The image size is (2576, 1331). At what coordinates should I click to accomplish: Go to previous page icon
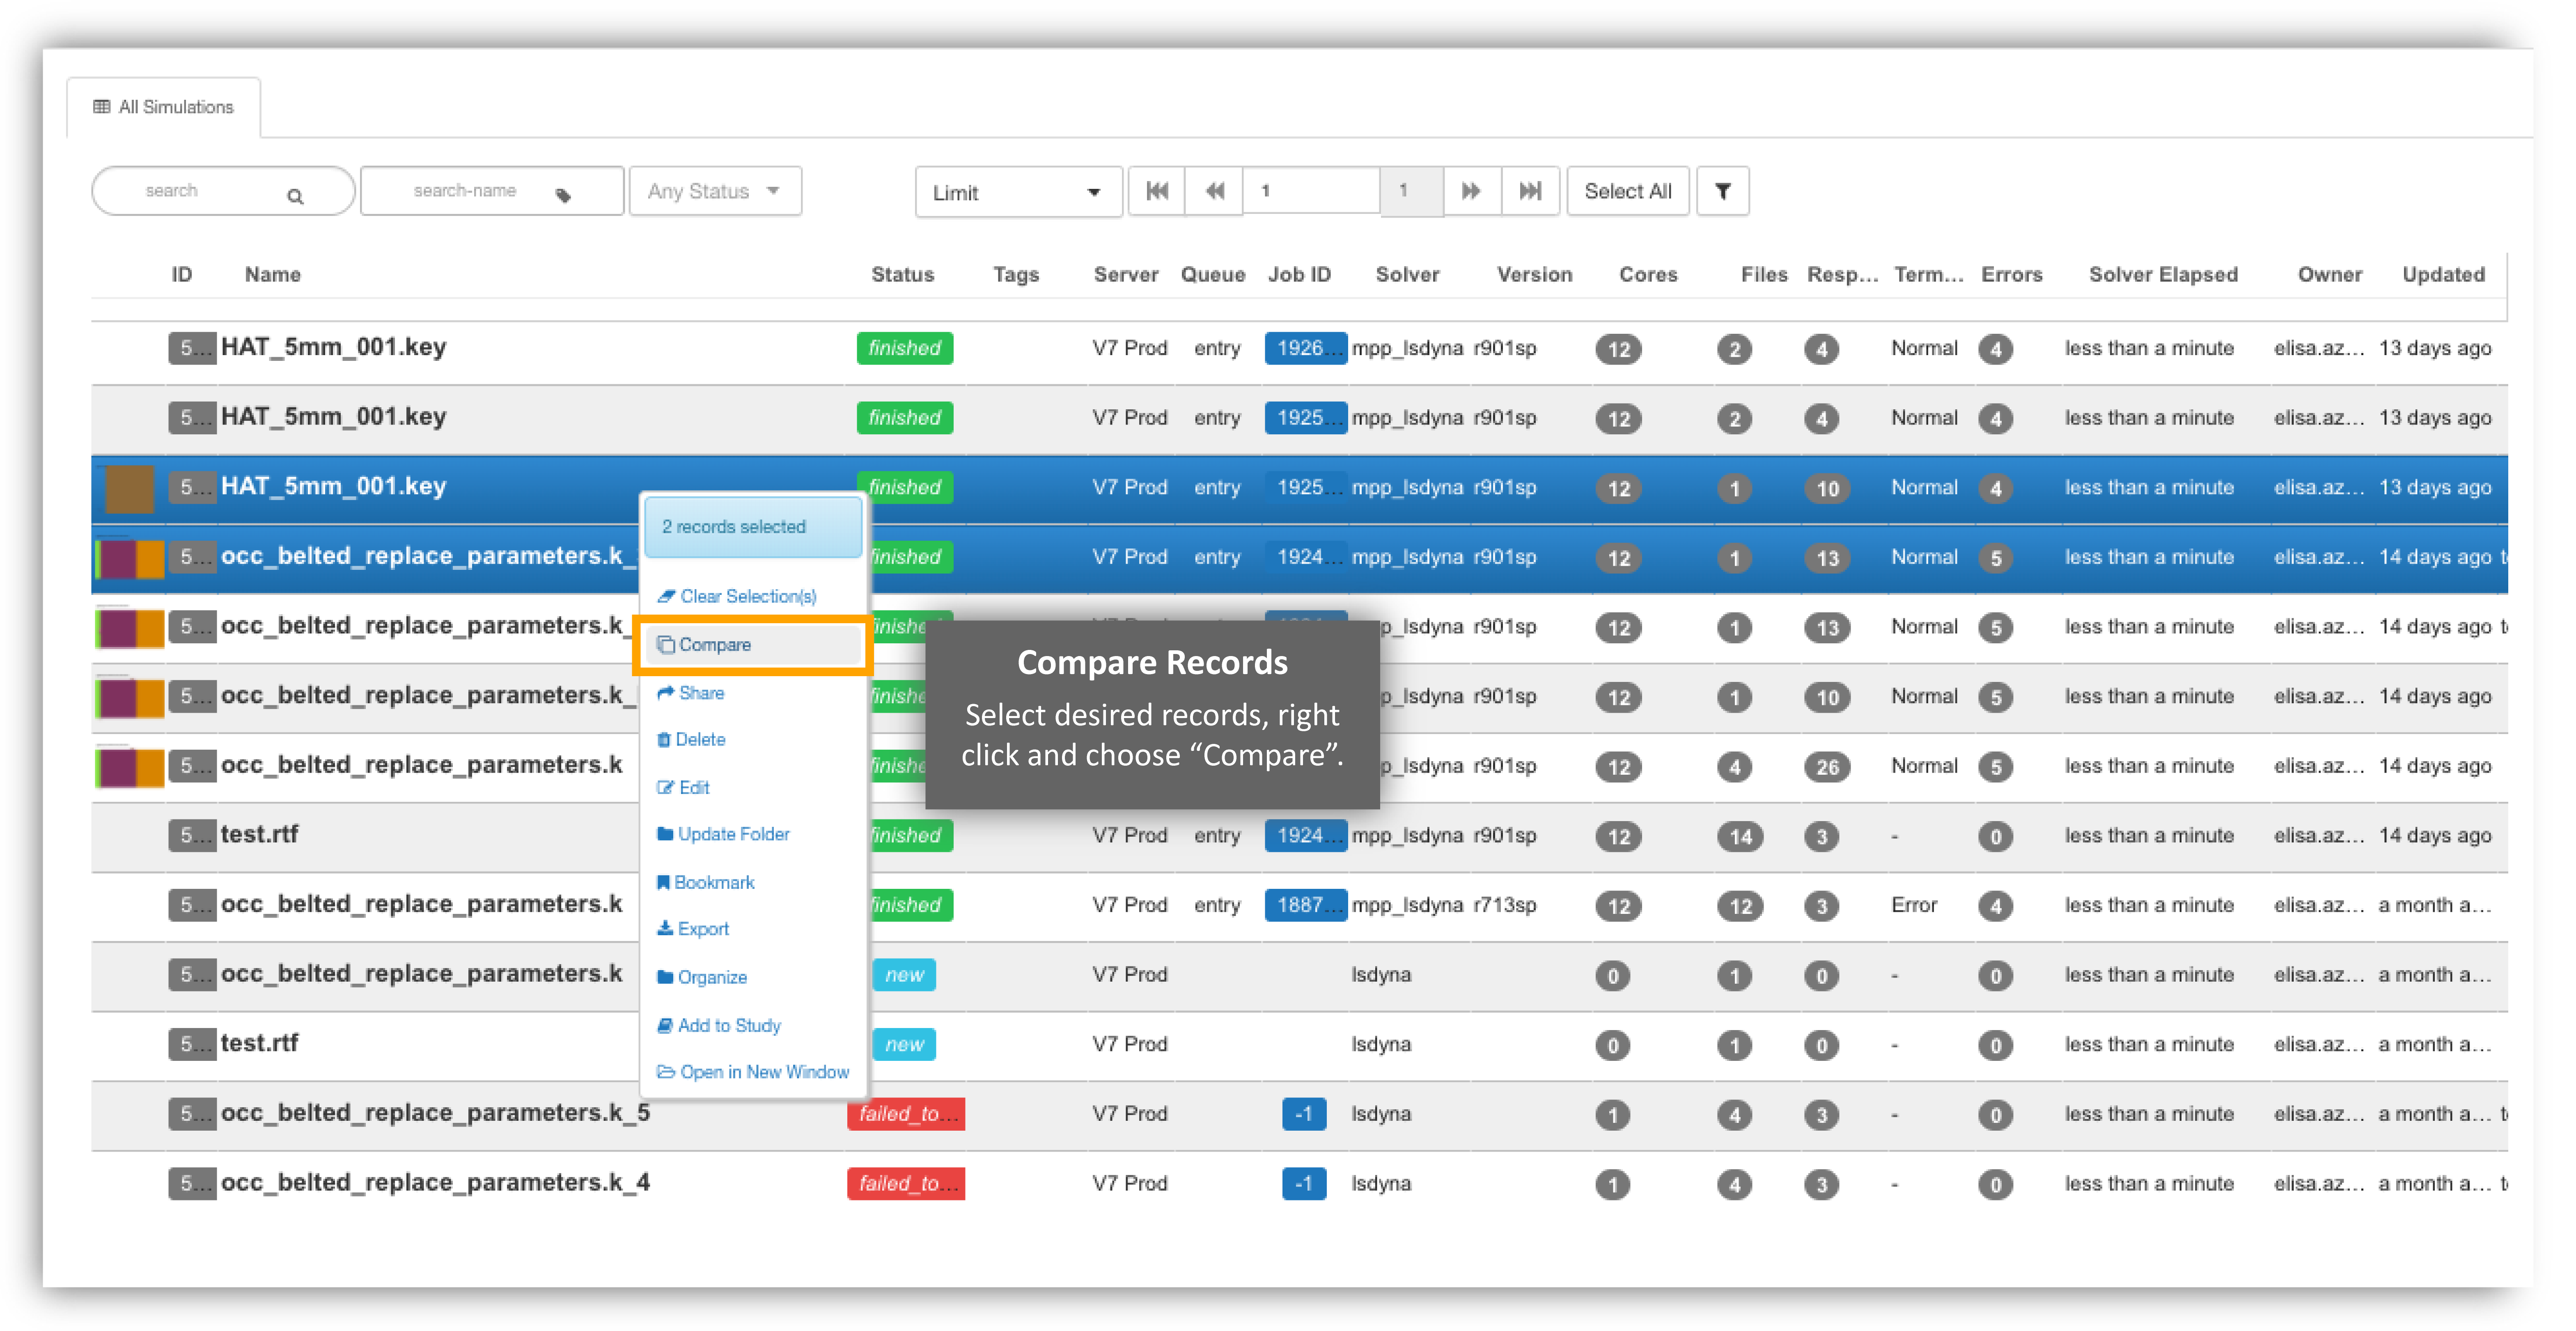(1215, 191)
